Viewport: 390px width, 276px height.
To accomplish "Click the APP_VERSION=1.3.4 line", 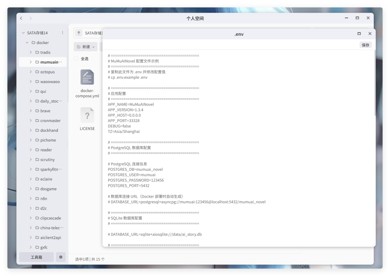I will coord(125,110).
